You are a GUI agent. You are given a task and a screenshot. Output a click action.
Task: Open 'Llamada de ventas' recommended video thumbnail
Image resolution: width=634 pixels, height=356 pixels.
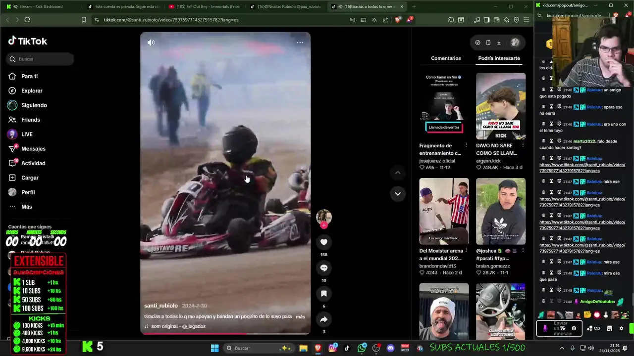(x=444, y=106)
